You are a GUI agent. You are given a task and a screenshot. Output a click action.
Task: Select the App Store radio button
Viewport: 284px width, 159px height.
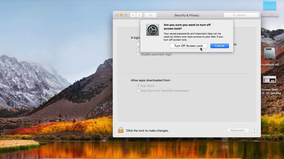tap(138, 86)
